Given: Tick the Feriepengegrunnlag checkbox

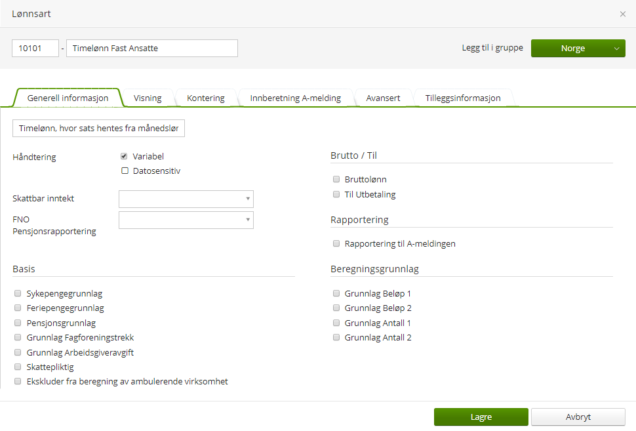Looking at the screenshot, I should (18, 308).
